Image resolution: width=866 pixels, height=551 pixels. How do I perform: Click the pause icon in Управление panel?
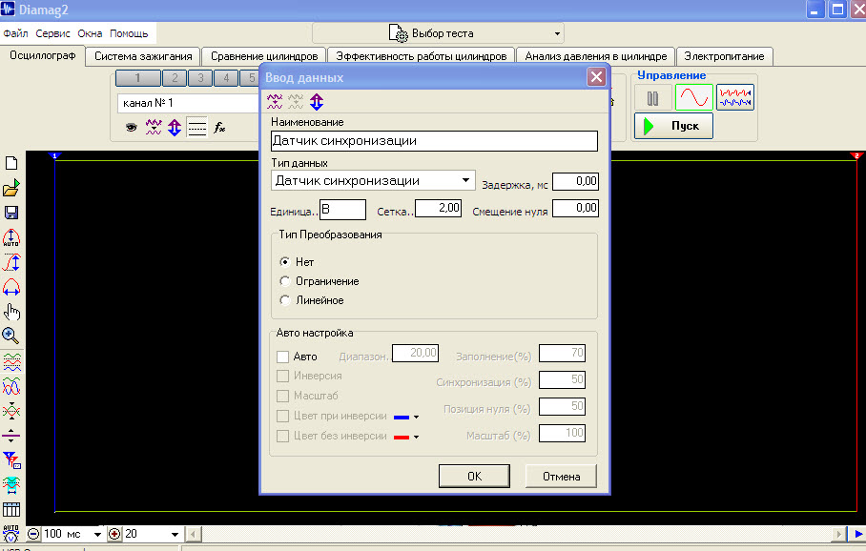(x=652, y=98)
